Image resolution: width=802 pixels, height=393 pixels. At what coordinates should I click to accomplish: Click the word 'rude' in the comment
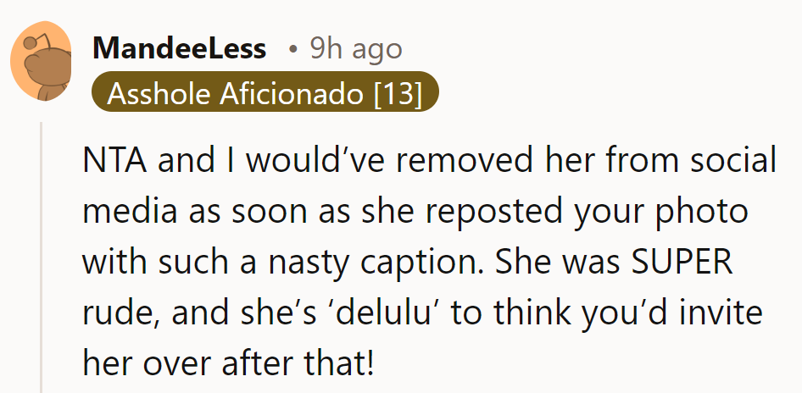click(120, 313)
